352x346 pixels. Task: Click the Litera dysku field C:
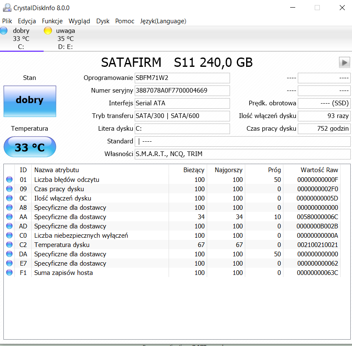(x=182, y=129)
